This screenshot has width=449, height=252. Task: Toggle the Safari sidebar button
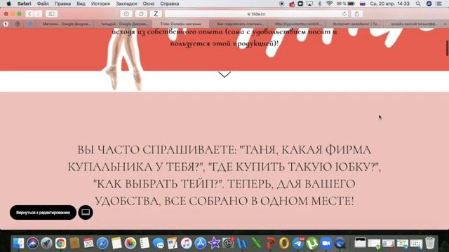point(51,14)
